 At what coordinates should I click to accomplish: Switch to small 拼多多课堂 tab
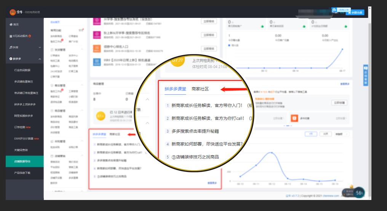pyautogui.click(x=99, y=134)
